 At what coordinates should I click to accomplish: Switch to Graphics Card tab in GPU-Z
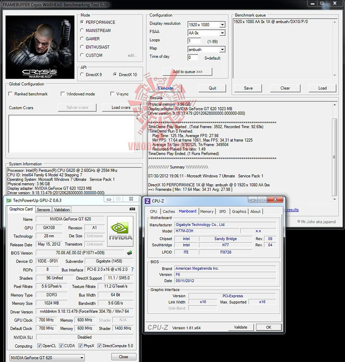tap(21, 209)
